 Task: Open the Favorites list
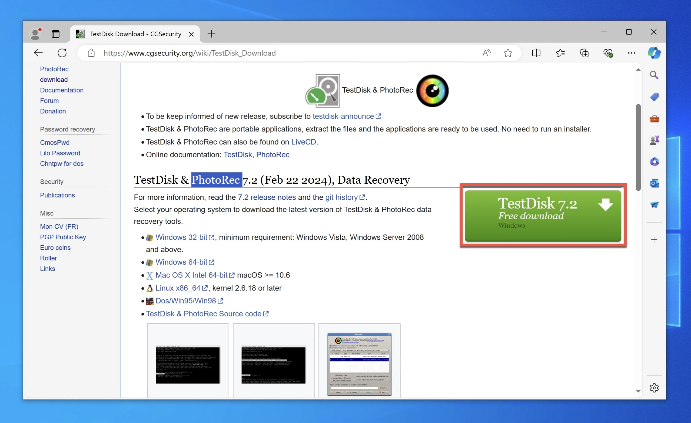560,53
